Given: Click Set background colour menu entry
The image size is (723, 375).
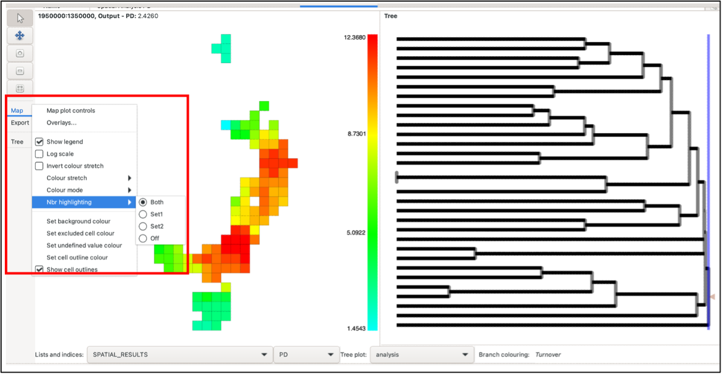Looking at the screenshot, I should point(79,222).
